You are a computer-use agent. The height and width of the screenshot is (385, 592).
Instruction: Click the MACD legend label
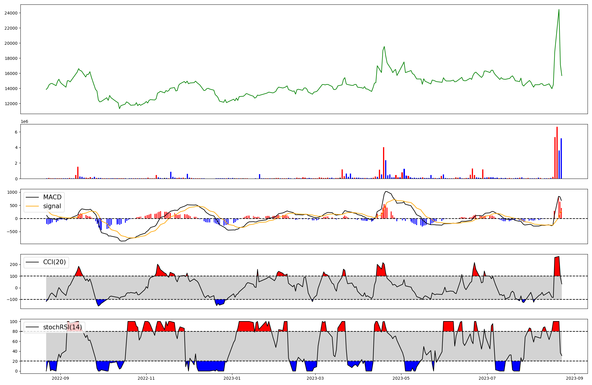point(52,197)
